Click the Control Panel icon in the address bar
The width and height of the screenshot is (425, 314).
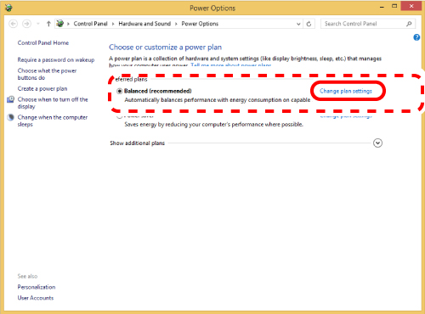pos(59,24)
